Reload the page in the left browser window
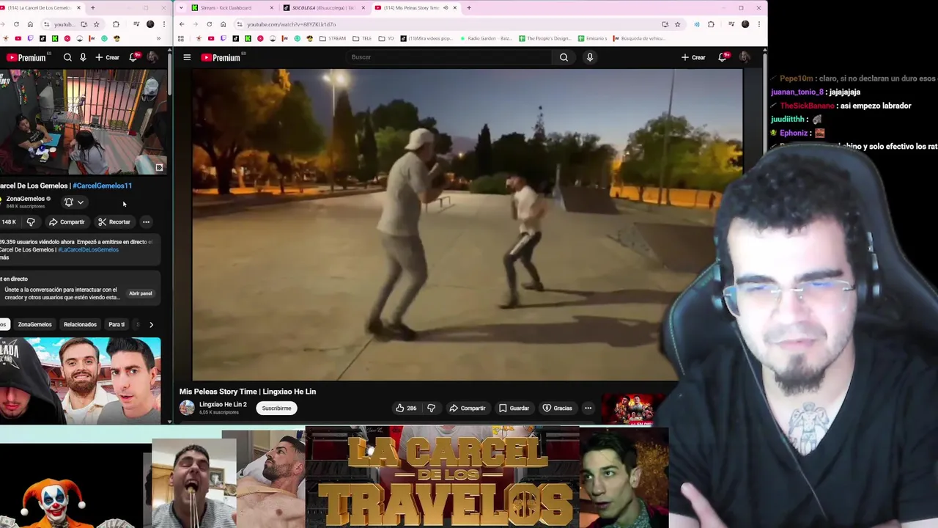The height and width of the screenshot is (528, 938). pyautogui.click(x=16, y=24)
